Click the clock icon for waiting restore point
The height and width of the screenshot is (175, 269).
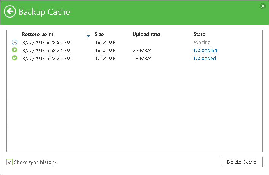click(14, 42)
